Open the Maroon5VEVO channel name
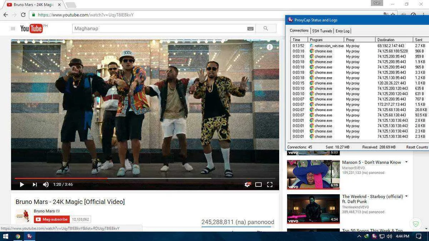The image size is (429, 241). point(353,168)
